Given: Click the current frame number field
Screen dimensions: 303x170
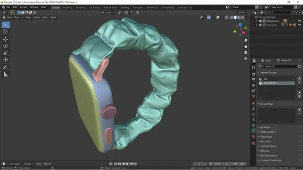Looking at the screenshot, I should coord(200,164).
